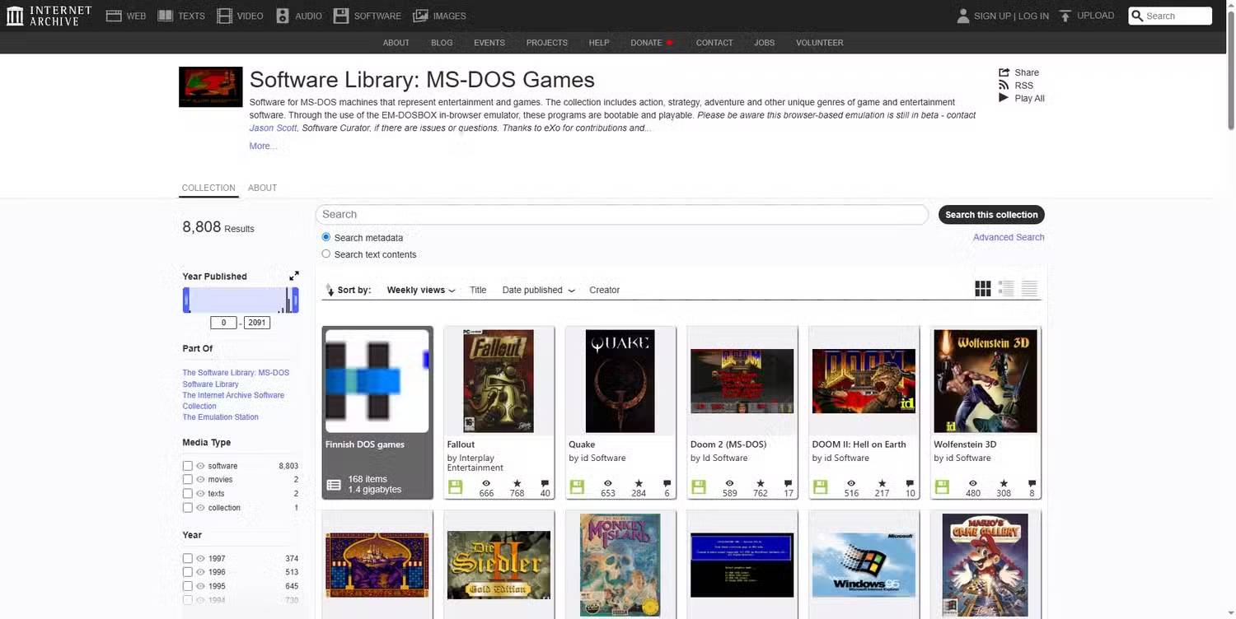Open the Events menu item
1236x619 pixels.
click(x=489, y=43)
